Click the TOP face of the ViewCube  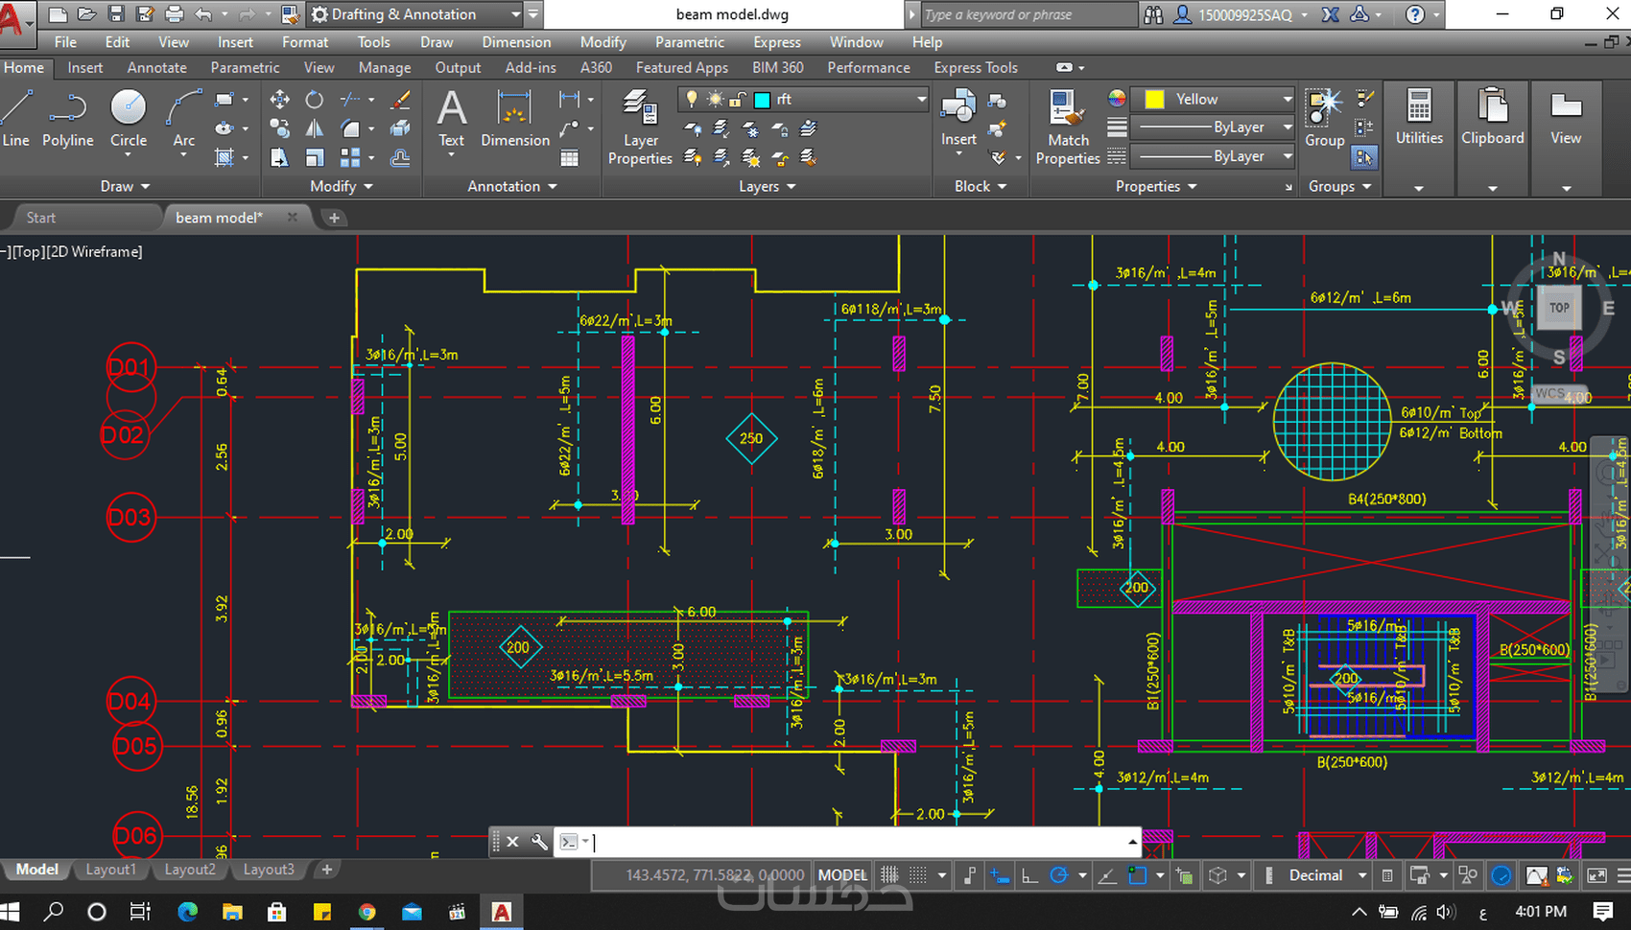[1559, 308]
